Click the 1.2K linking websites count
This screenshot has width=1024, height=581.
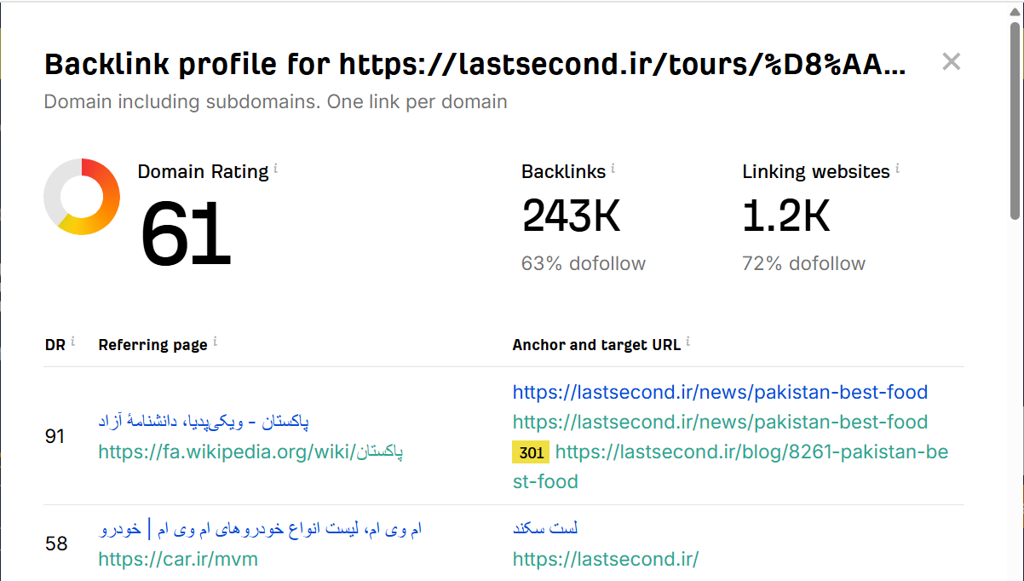pyautogui.click(x=785, y=216)
